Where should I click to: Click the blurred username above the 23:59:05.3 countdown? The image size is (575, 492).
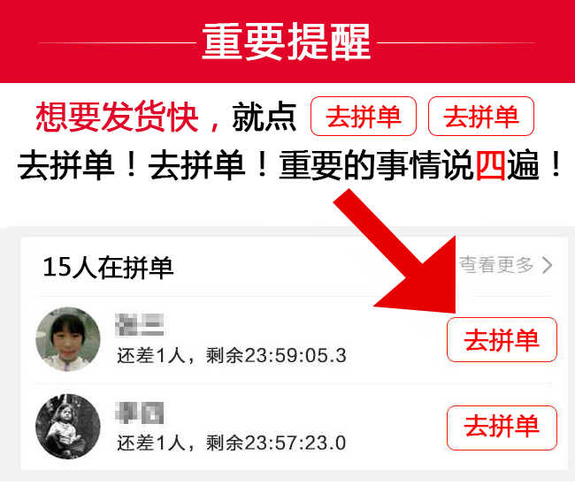click(x=140, y=324)
